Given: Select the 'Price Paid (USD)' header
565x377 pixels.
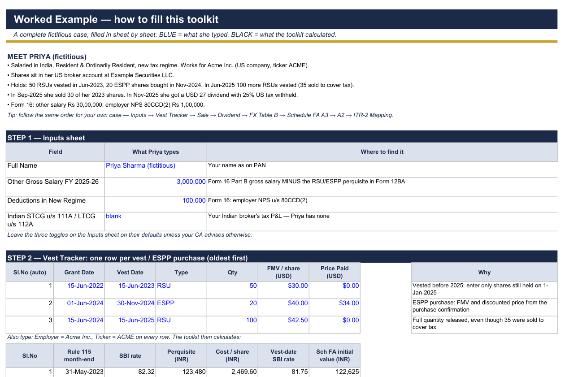Looking at the screenshot, I should coord(335,272).
